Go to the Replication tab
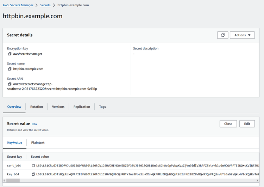The height and width of the screenshot is (187, 264). pyautogui.click(x=82, y=107)
